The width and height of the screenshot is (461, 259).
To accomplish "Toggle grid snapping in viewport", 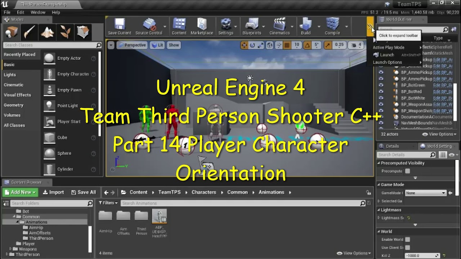I will click(287, 45).
